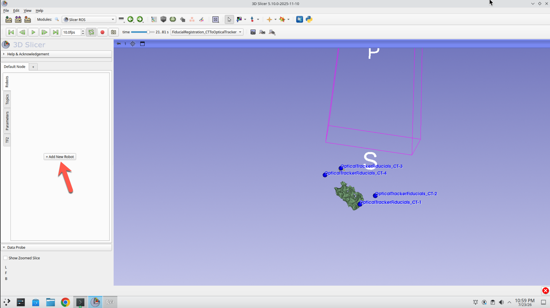The image size is (550, 308).
Task: Open the Slicer ROS modules dropdown
Action: 89,20
